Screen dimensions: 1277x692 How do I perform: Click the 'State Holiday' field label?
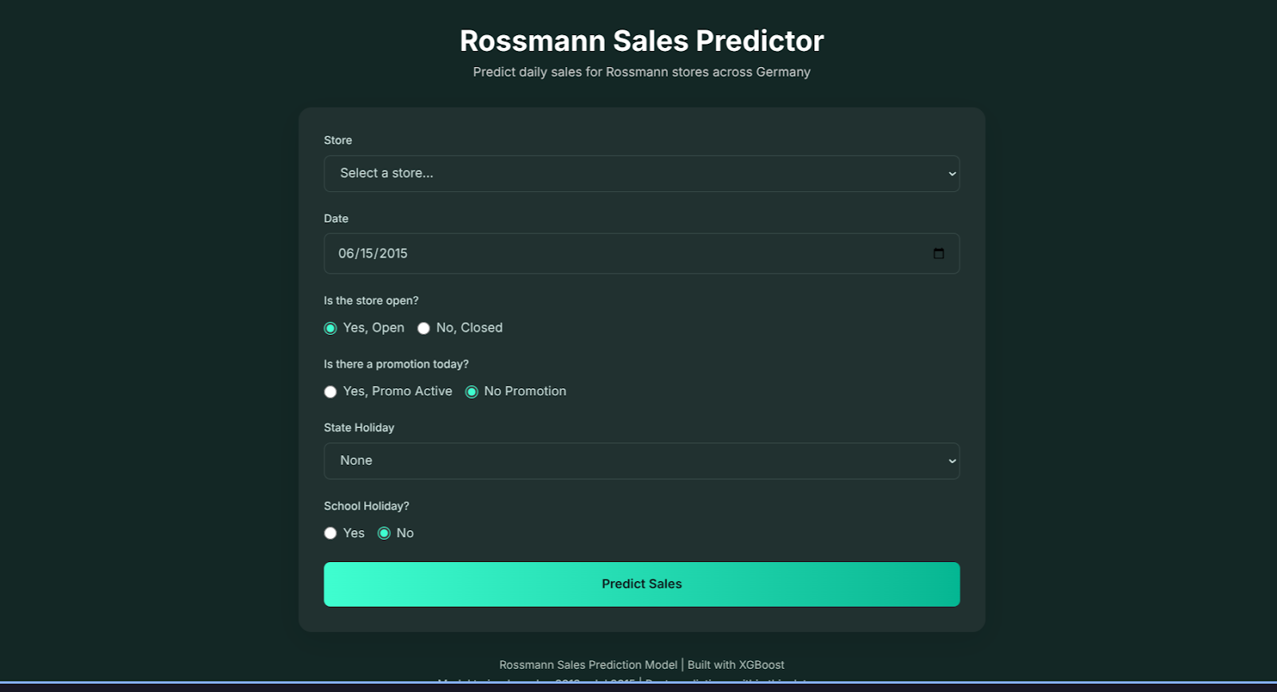pos(359,428)
